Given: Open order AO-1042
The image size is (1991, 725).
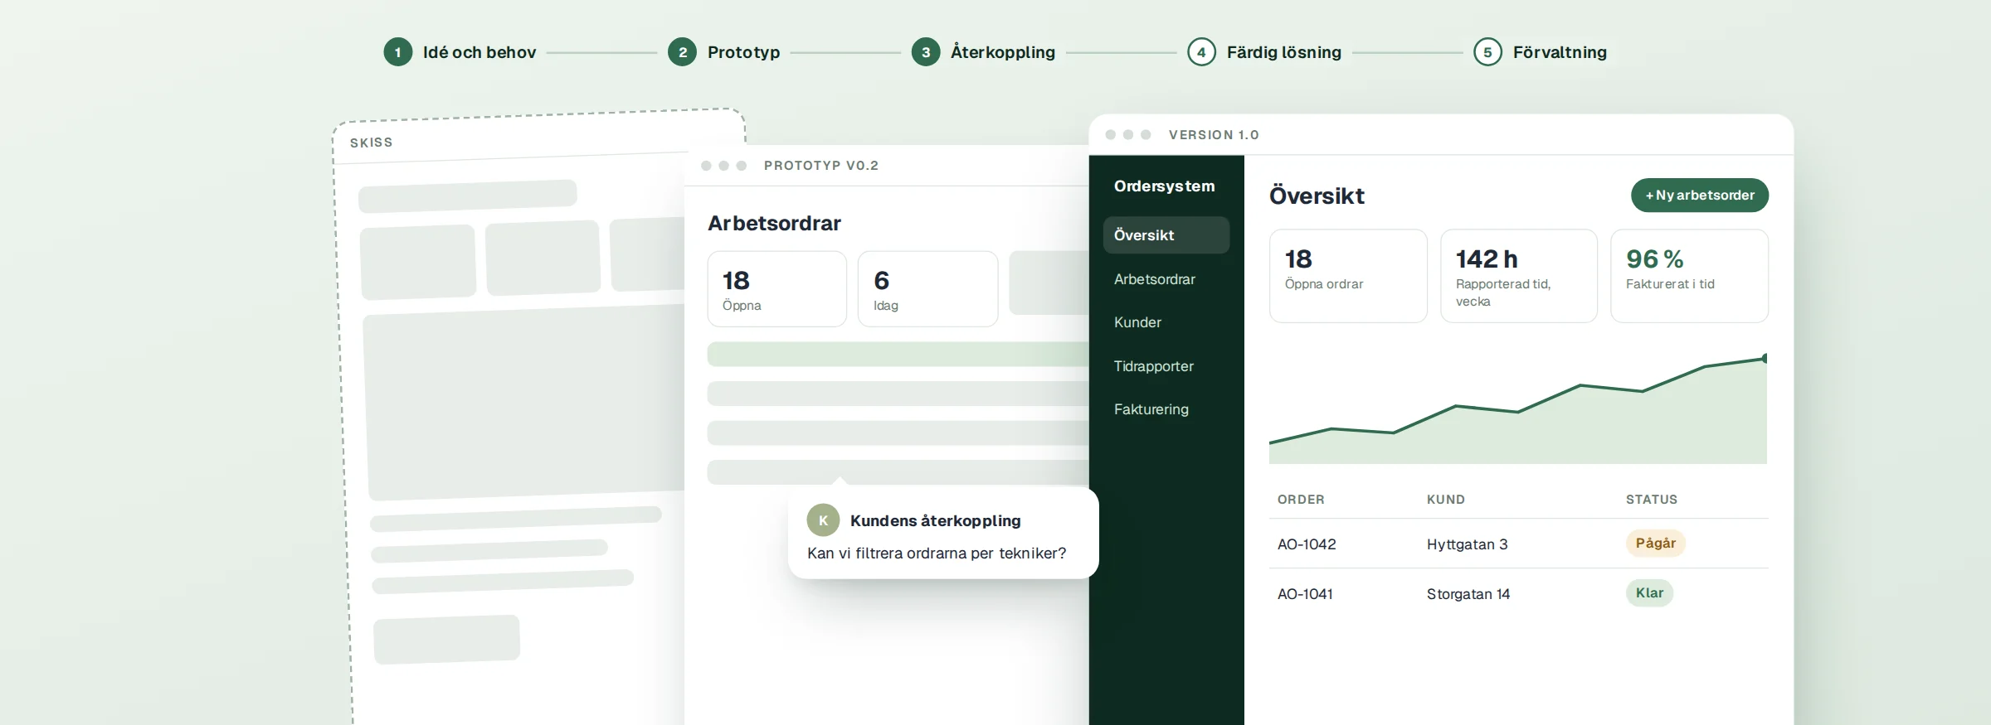Looking at the screenshot, I should tap(1307, 544).
